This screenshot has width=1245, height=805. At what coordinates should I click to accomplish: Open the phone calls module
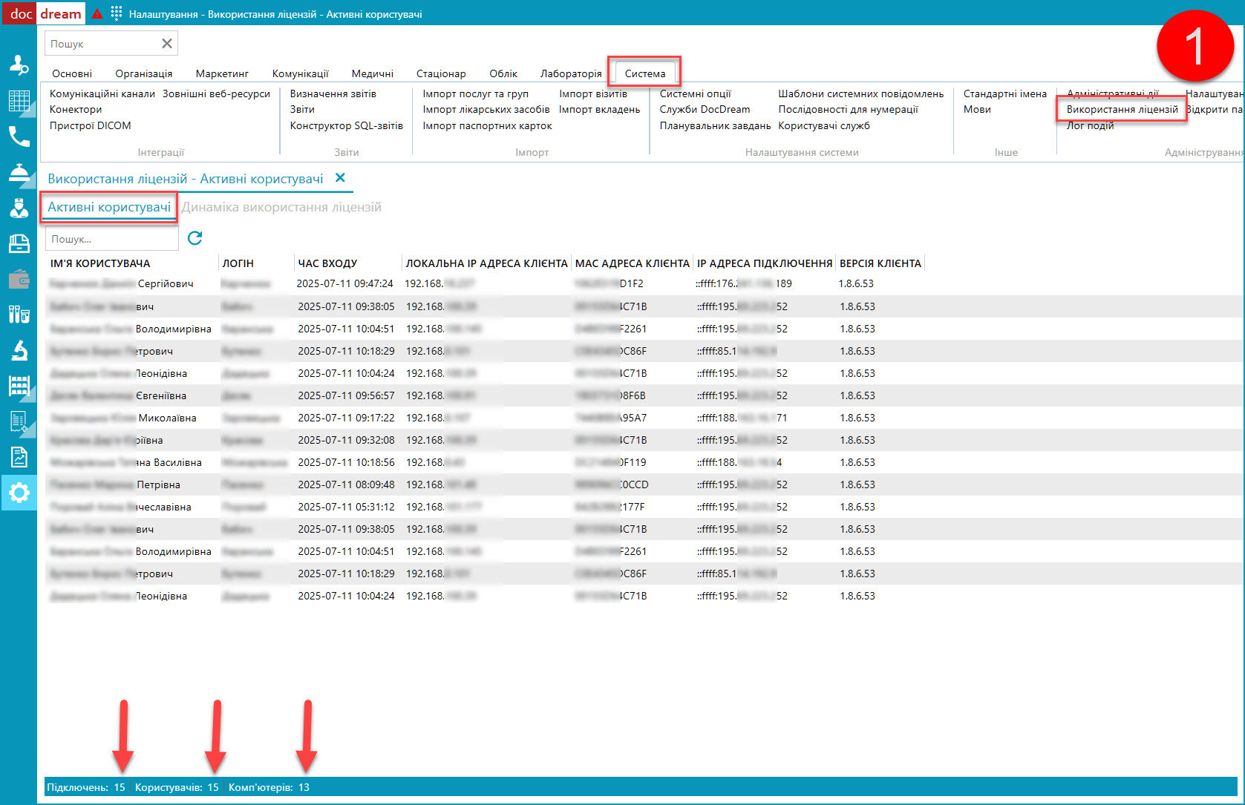(x=19, y=137)
